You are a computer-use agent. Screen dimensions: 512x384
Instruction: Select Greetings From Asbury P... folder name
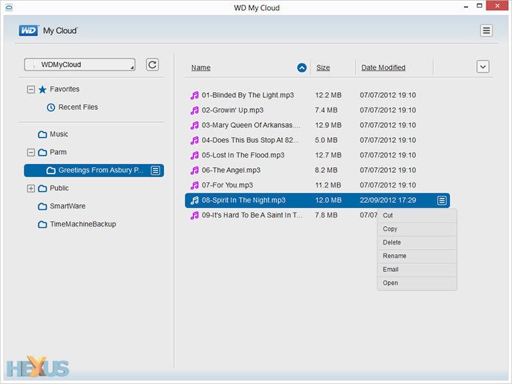pos(101,170)
